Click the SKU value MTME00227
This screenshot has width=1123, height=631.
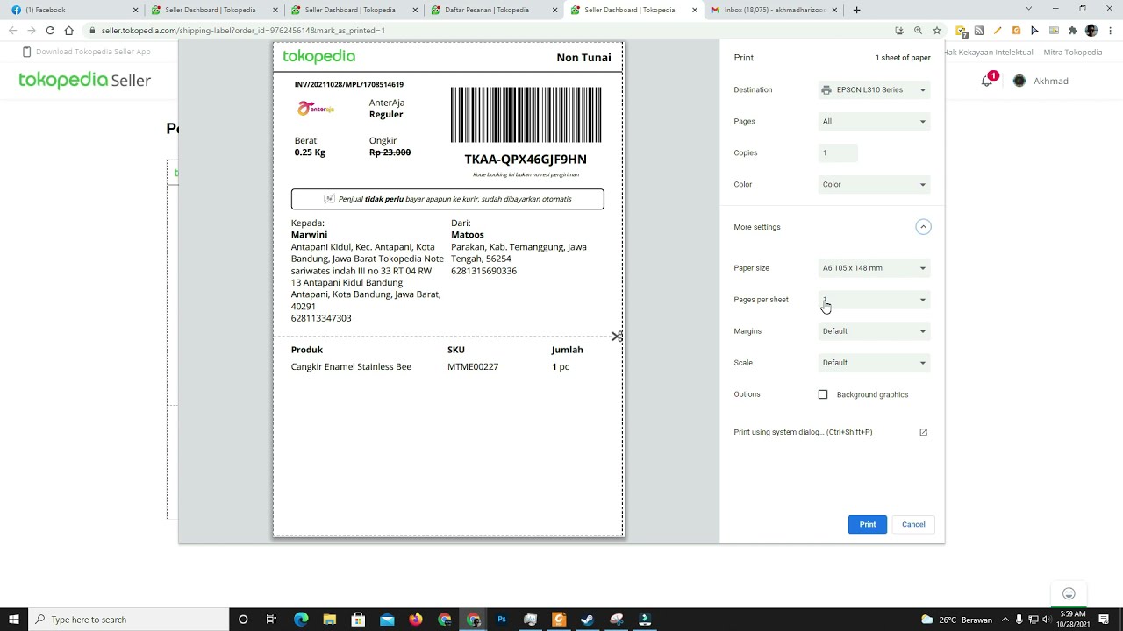point(473,366)
